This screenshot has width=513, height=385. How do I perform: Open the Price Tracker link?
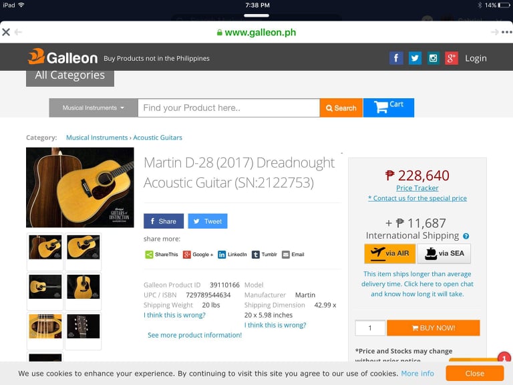pos(417,188)
